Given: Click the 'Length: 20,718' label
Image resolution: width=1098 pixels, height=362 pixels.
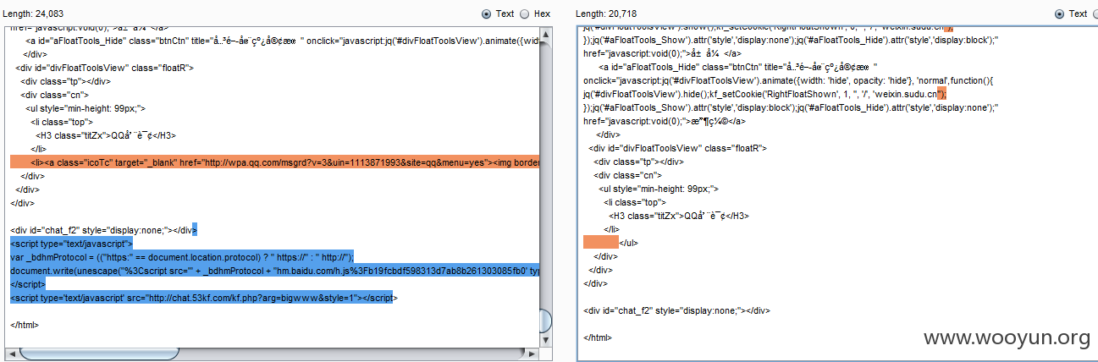Looking at the screenshot, I should (606, 14).
